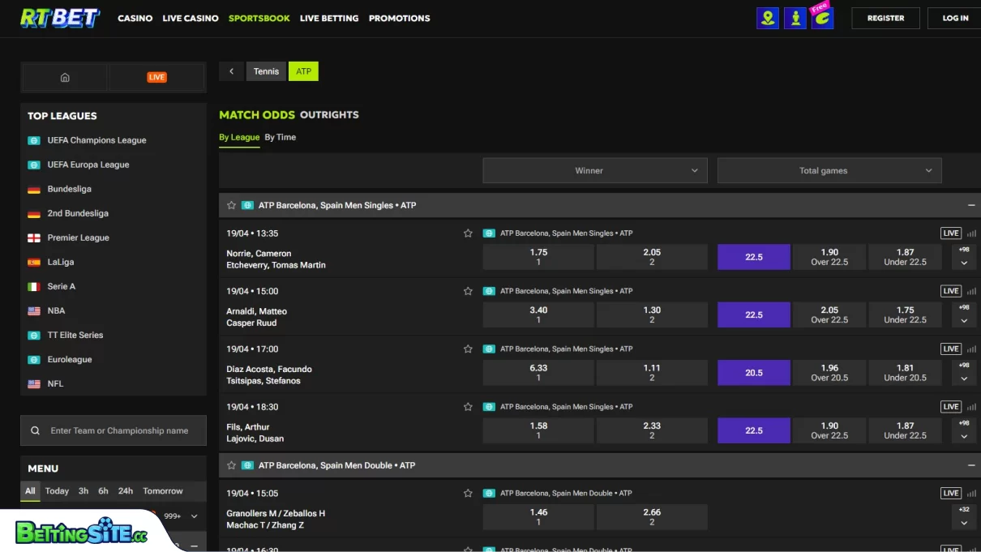Click statistics bars icon for Norrie vs Etcheverry

click(971, 233)
